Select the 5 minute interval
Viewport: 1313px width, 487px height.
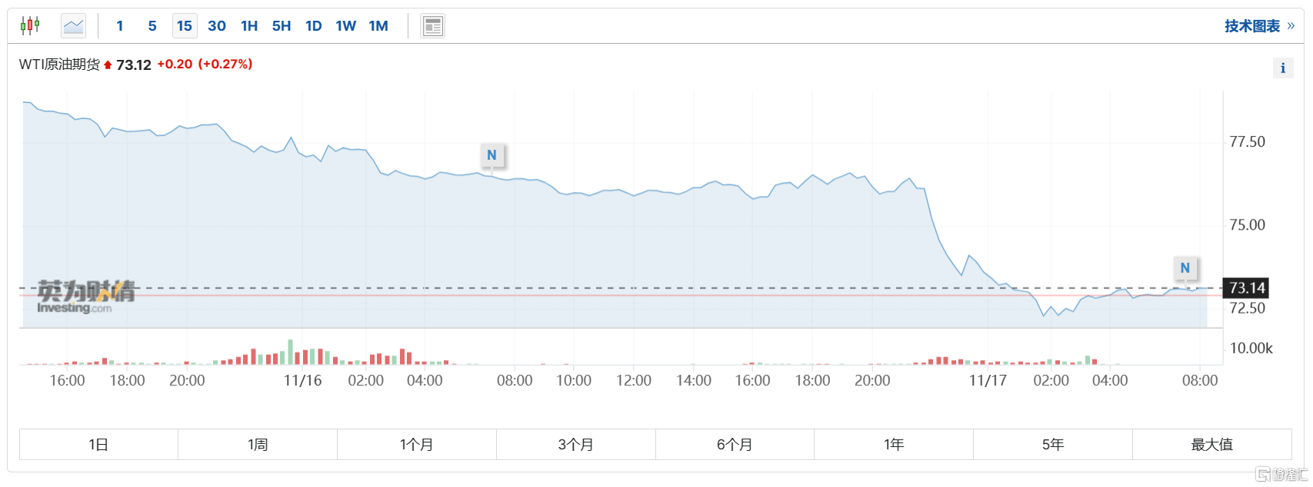(152, 26)
